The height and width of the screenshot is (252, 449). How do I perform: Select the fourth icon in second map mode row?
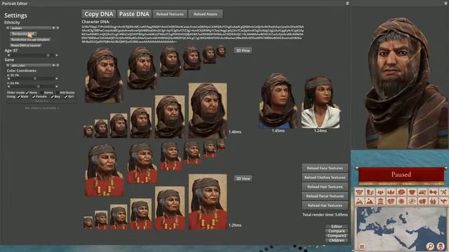(x=391, y=201)
